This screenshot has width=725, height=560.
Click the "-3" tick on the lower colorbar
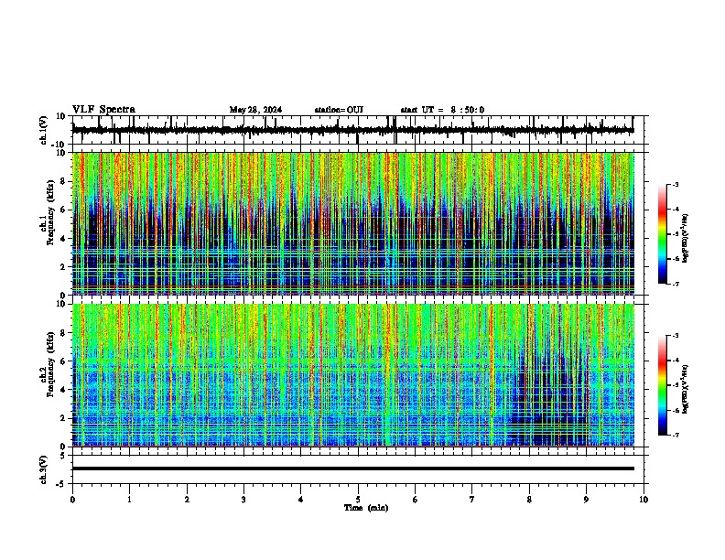click(x=675, y=336)
